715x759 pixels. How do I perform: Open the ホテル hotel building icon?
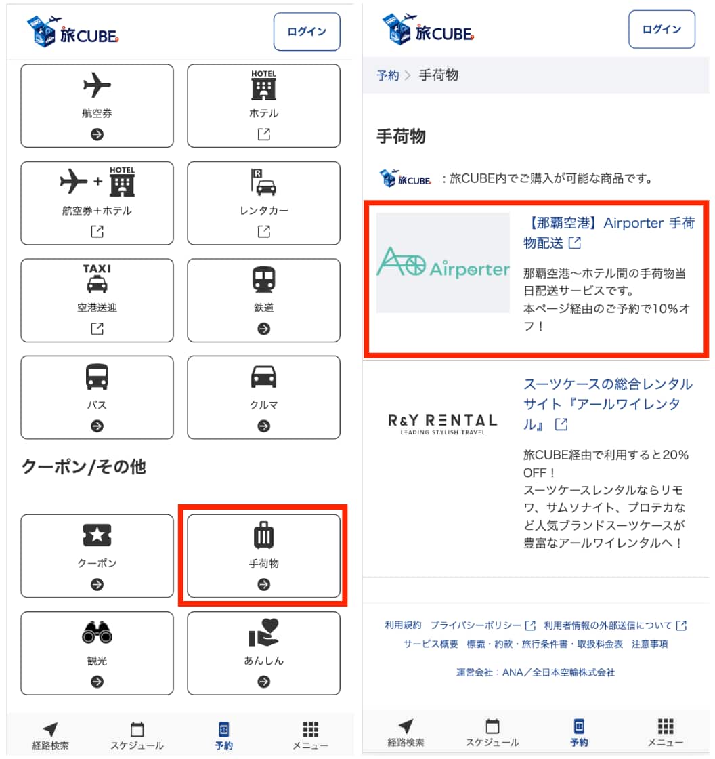click(263, 85)
